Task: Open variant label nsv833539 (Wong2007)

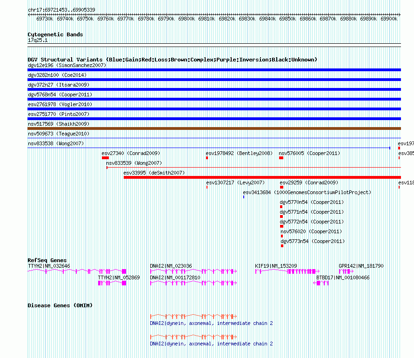Action: coord(134,163)
